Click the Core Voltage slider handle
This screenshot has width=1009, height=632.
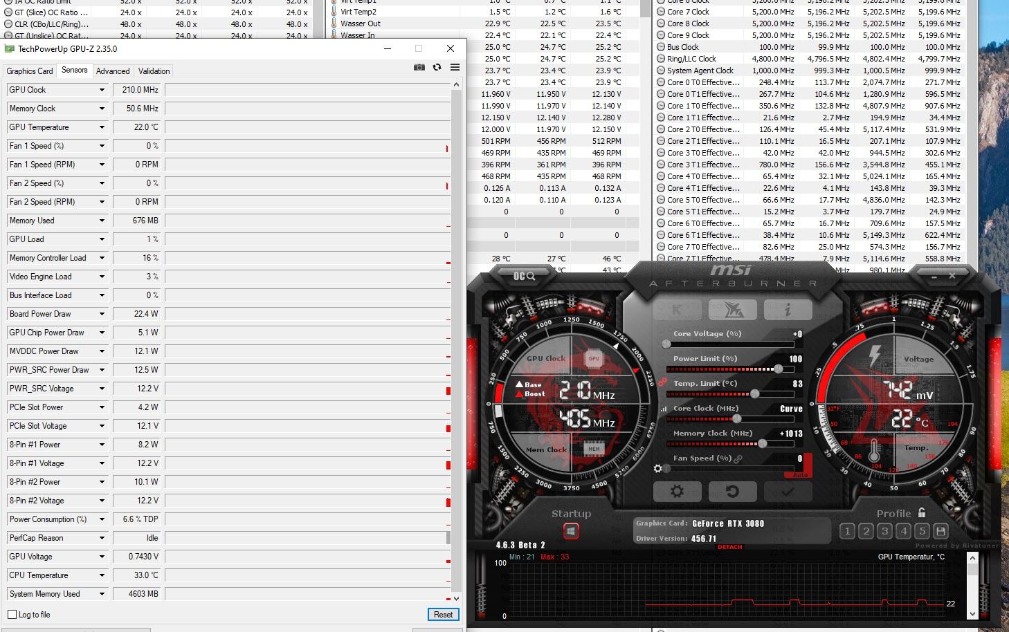point(666,344)
